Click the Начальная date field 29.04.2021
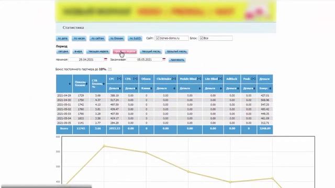Image resolution: width=335 pixels, height=188 pixels. (86, 60)
